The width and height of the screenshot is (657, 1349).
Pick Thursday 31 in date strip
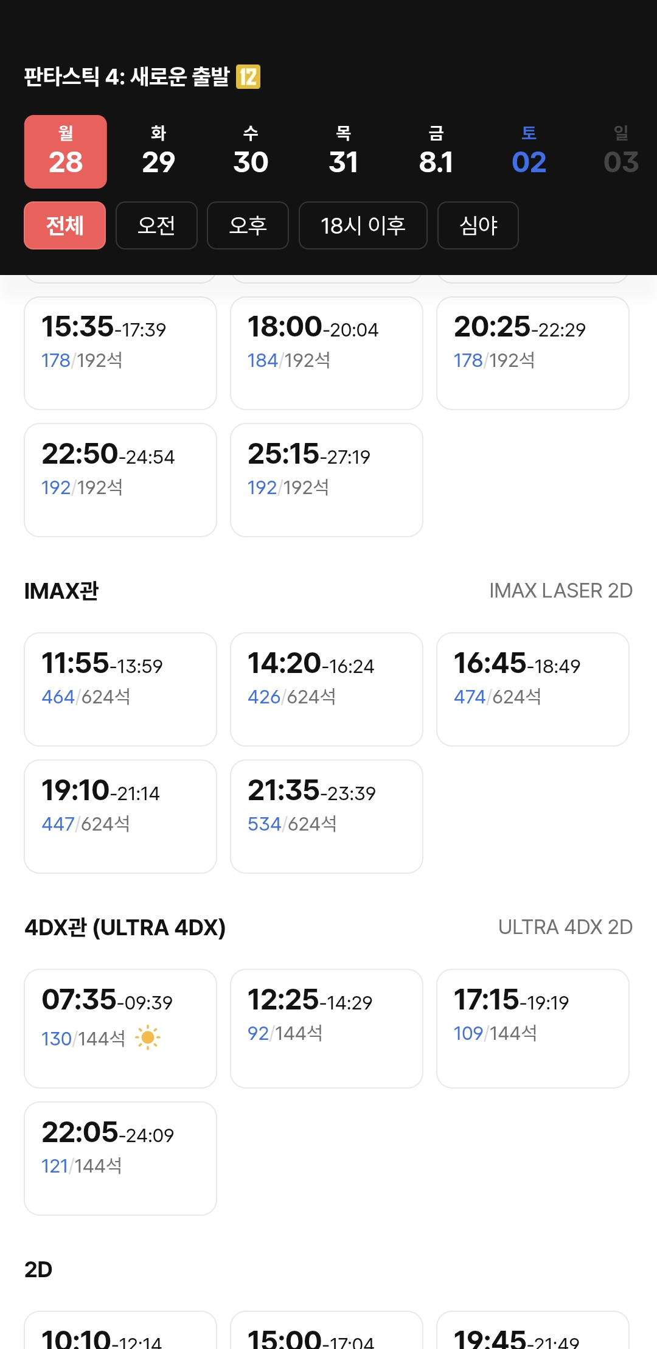[x=343, y=152]
